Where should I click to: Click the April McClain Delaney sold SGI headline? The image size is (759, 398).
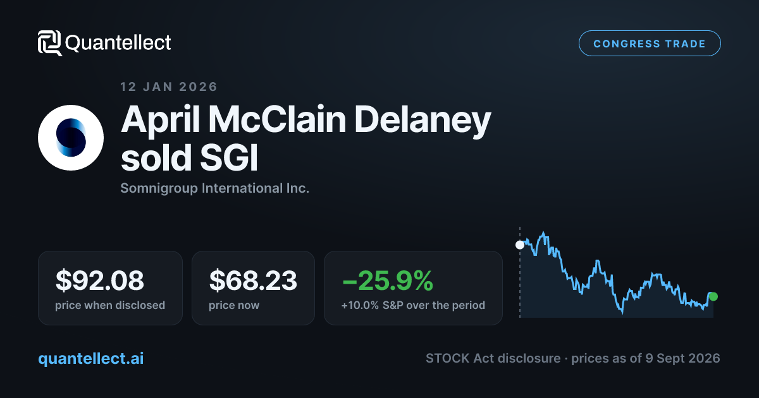point(306,139)
